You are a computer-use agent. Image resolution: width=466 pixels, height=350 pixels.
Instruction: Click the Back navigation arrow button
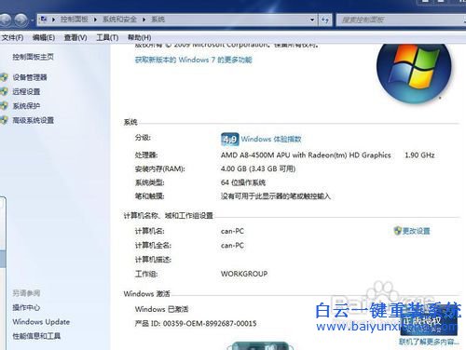pyautogui.click(x=5, y=20)
